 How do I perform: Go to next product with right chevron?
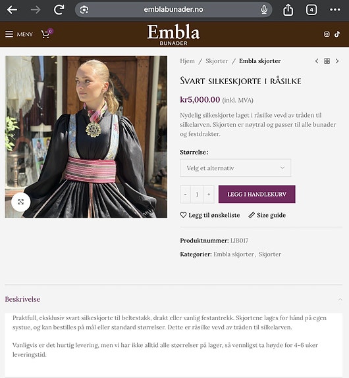click(x=337, y=61)
